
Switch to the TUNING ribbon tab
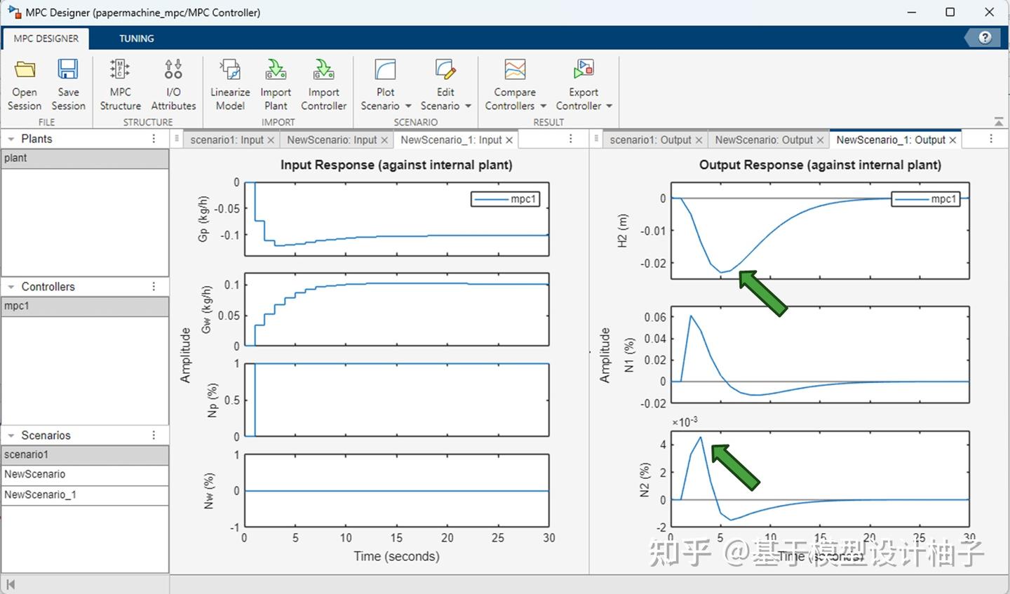click(136, 39)
